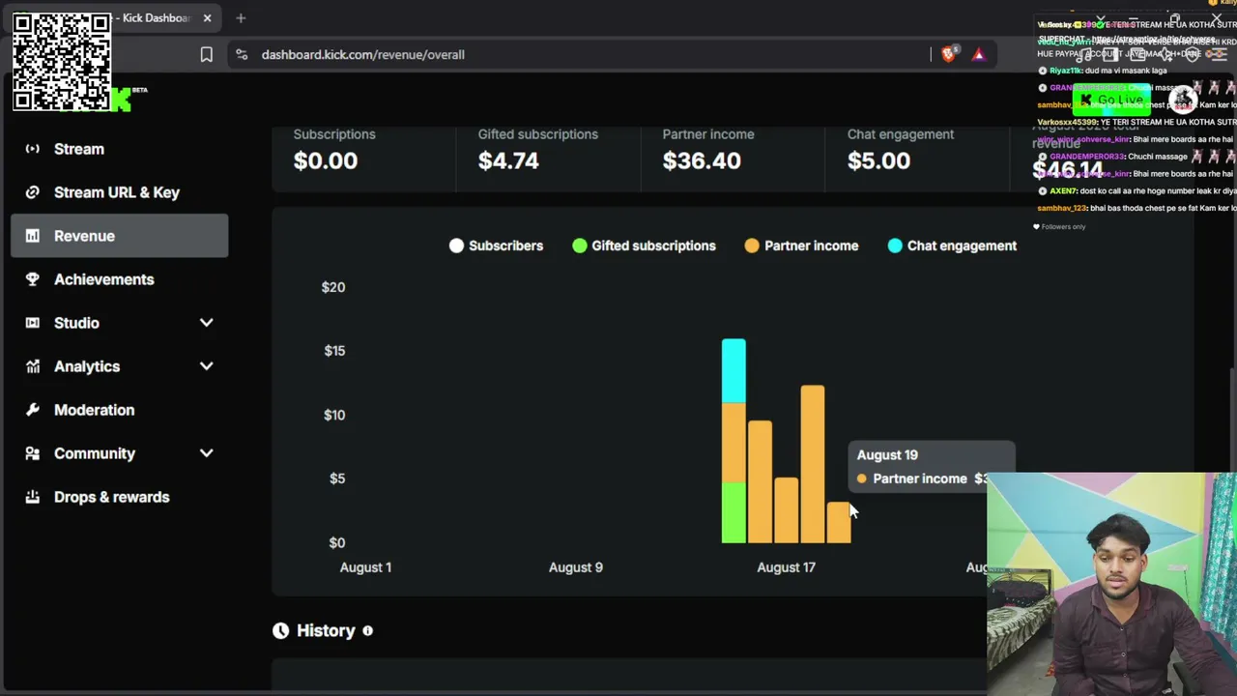Click the Revenue chart icon

[33, 236]
